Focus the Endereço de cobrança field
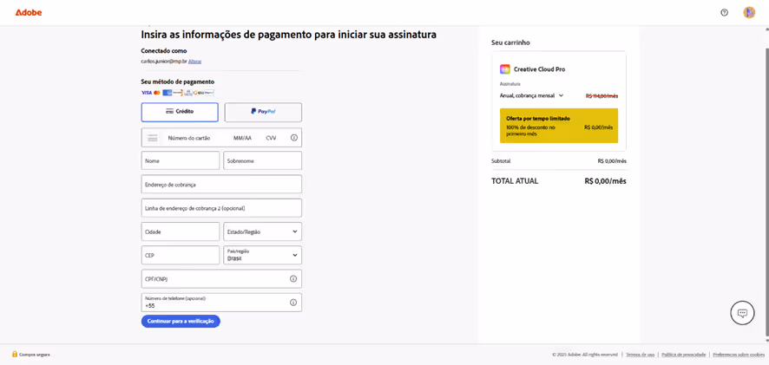The height and width of the screenshot is (365, 769). 221,184
